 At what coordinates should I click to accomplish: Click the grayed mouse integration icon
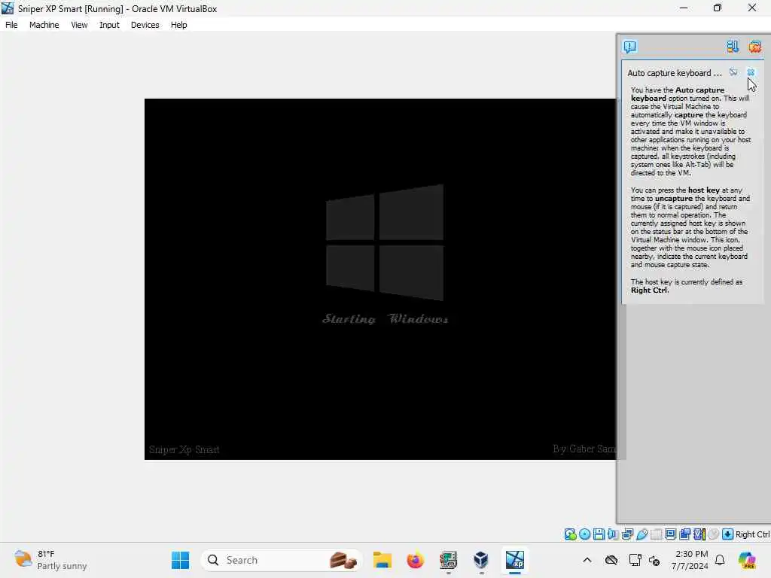714,534
